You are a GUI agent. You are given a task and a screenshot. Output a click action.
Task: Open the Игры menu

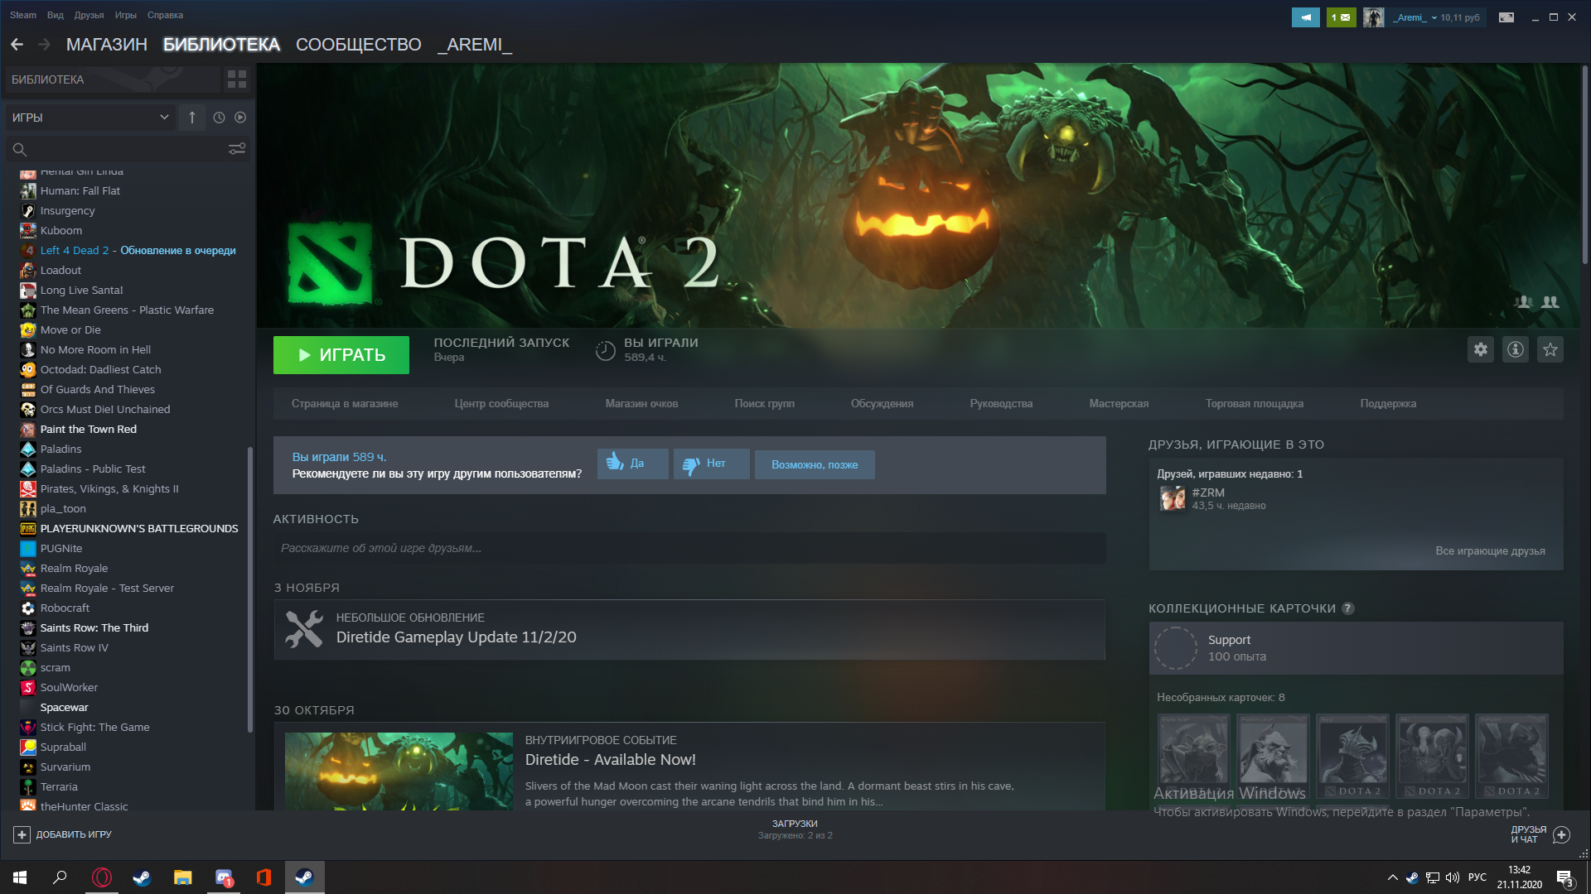coord(126,15)
